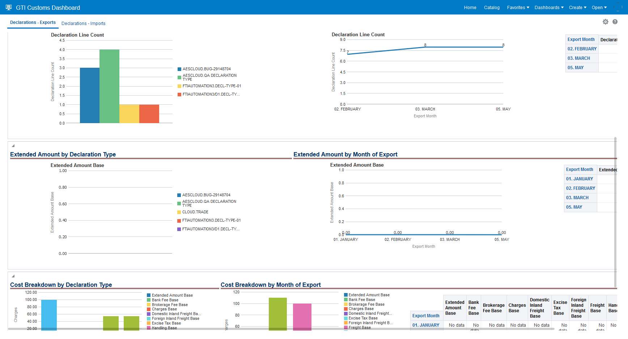Image resolution: width=628 pixels, height=339 pixels.
Task: Click the Charges Base column header
Action: [517, 308]
